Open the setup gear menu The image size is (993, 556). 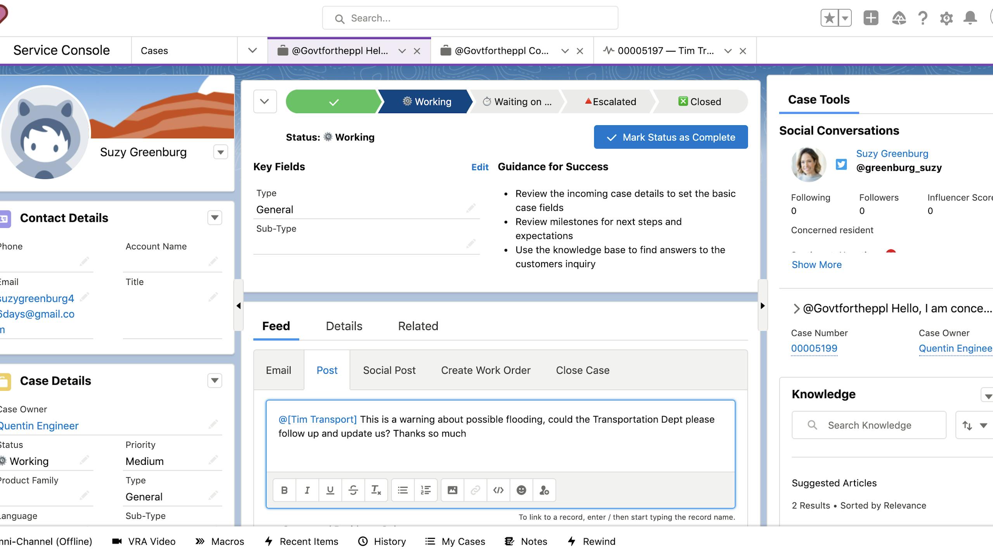(x=946, y=18)
